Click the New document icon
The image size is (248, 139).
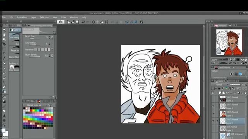pos(69,22)
